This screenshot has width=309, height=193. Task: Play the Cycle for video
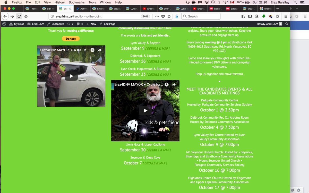[145, 110]
